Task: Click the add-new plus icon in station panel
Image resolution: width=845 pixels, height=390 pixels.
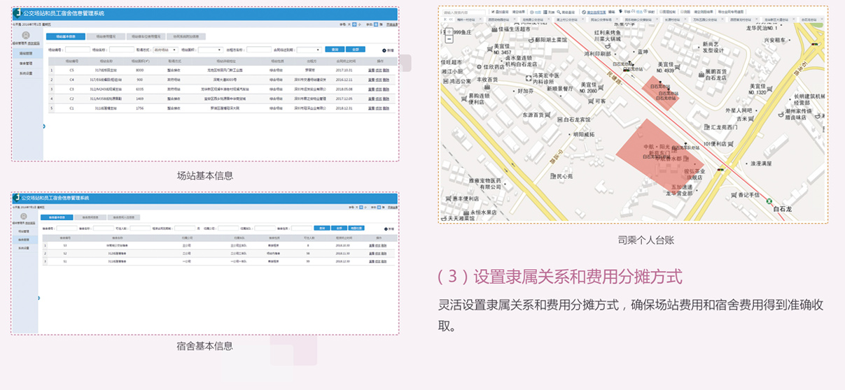Action: 384,50
